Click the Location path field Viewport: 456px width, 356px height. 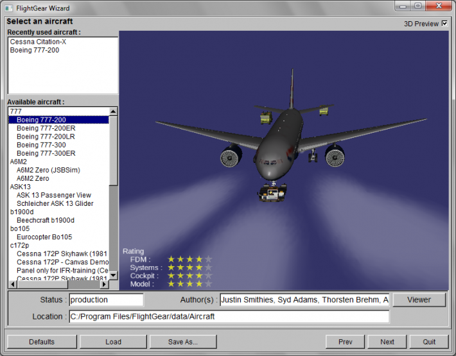tap(229, 316)
